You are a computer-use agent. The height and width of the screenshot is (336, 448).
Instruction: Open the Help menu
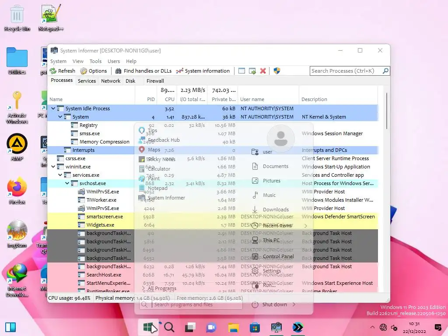tap(131, 61)
